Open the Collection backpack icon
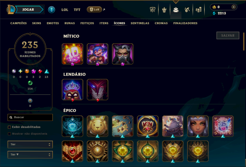The height and width of the screenshot is (167, 246). coord(176,10)
